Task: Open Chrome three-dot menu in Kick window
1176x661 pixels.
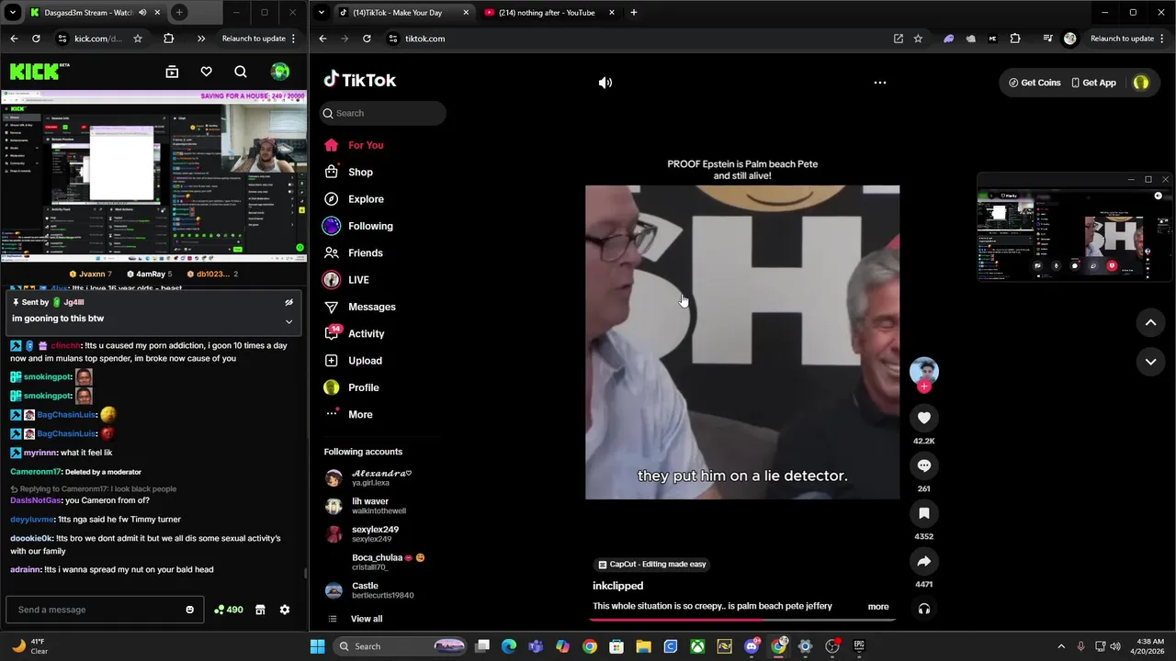Action: pyautogui.click(x=293, y=39)
